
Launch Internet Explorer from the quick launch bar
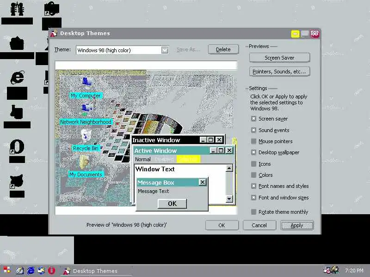(31, 271)
